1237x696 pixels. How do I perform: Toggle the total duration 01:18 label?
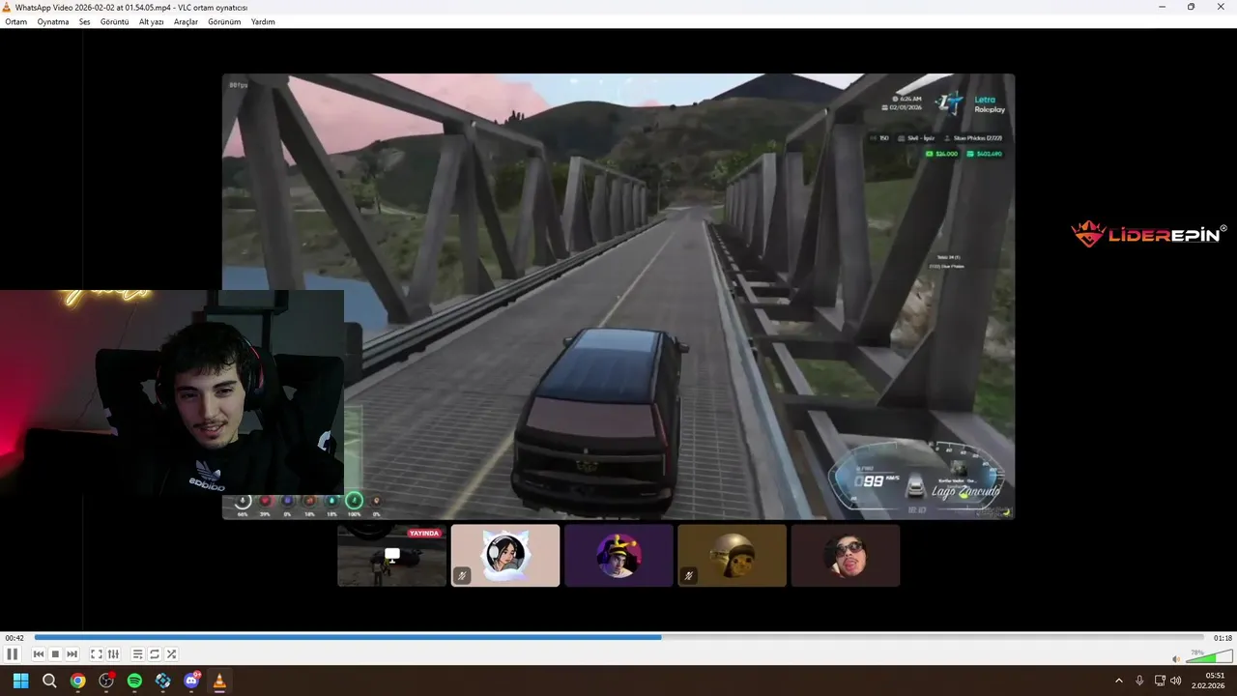[x=1223, y=638]
